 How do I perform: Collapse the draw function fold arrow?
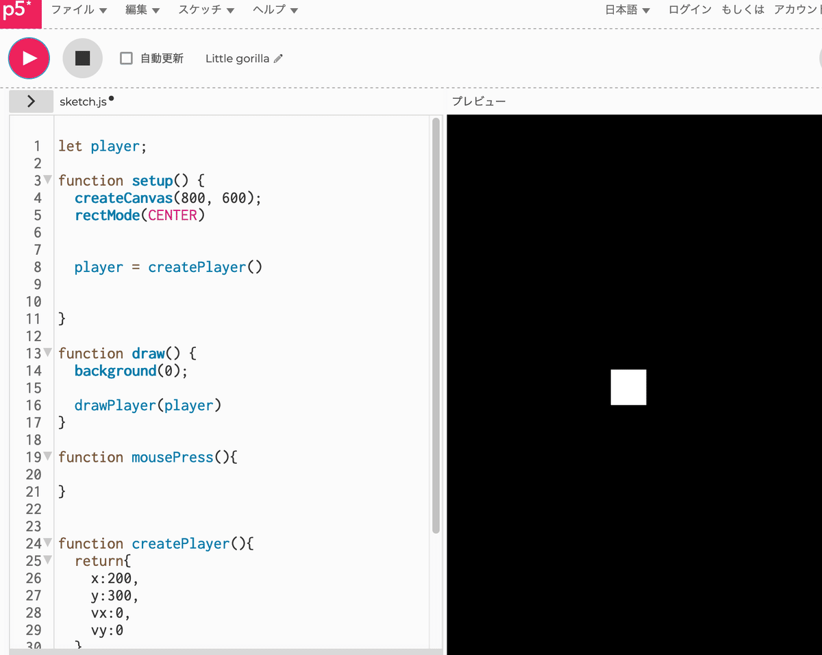pyautogui.click(x=47, y=352)
